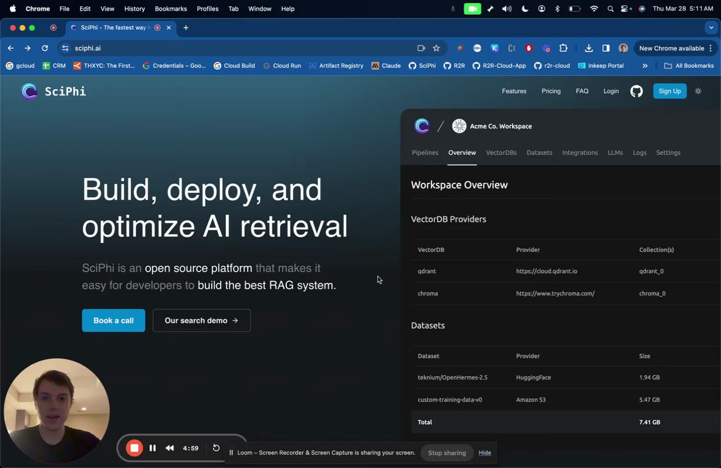Toggle the light/dark theme sun icon
The image size is (721, 468).
(x=698, y=91)
